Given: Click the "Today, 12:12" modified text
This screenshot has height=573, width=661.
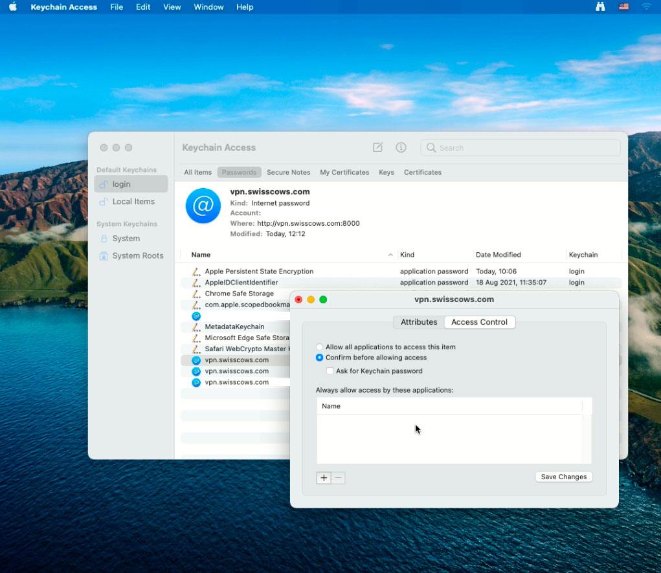Looking at the screenshot, I should pos(286,233).
